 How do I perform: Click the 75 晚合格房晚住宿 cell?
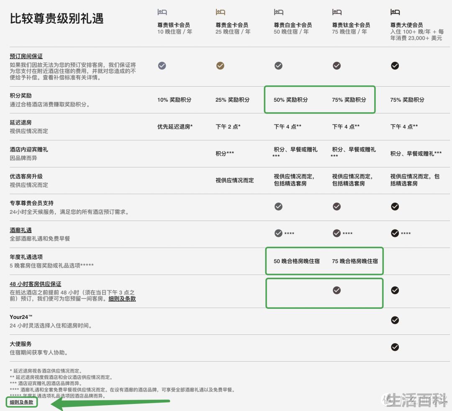(355, 261)
